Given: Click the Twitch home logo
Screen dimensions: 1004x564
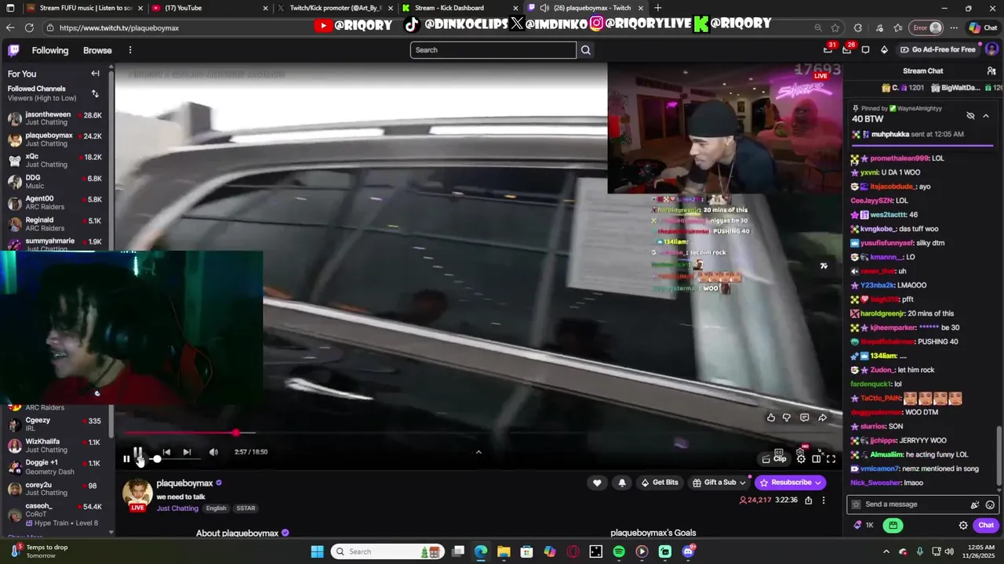Looking at the screenshot, I should pos(13,50).
